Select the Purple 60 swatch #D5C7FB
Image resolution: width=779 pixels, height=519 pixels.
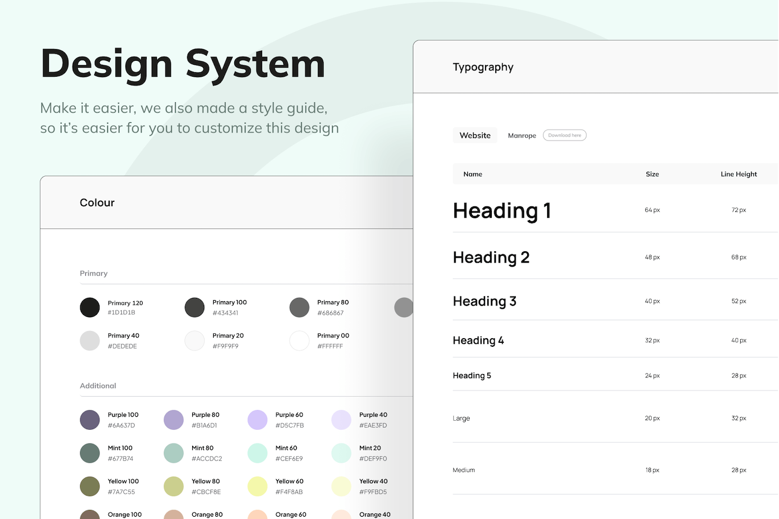[x=258, y=420]
